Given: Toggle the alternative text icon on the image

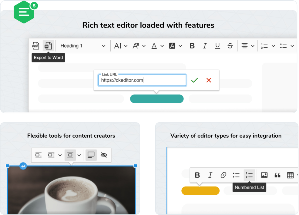Looking at the screenshot, I should tap(103, 155).
